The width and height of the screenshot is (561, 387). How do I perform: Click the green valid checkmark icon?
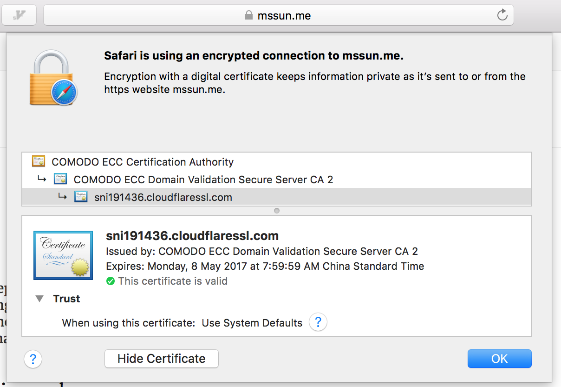point(110,281)
